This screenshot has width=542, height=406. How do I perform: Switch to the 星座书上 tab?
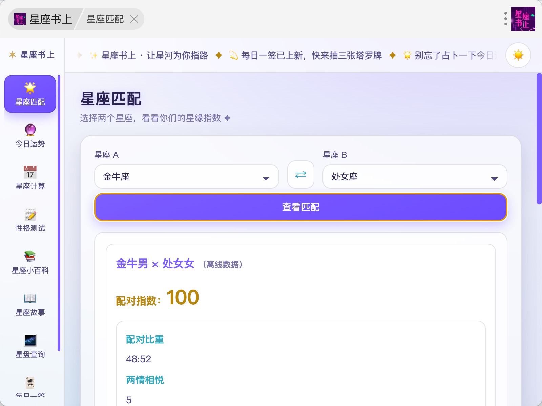click(43, 19)
